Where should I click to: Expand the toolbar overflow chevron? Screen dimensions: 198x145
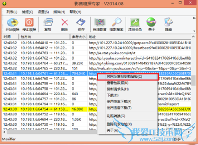click(194, 18)
